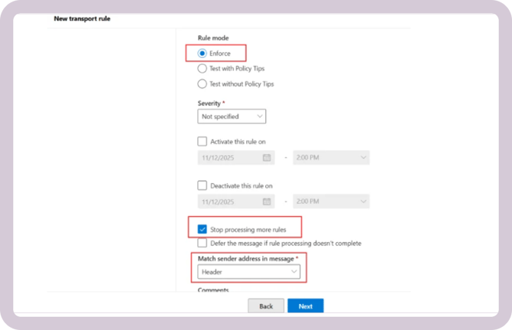Open calendar icon for activation date
The image size is (512, 330).
tap(267, 157)
